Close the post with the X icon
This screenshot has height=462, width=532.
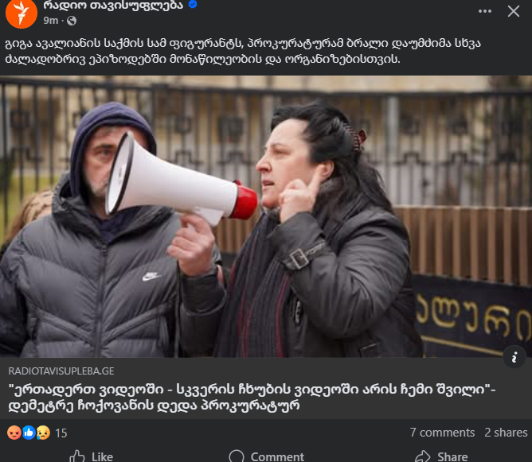[514, 11]
